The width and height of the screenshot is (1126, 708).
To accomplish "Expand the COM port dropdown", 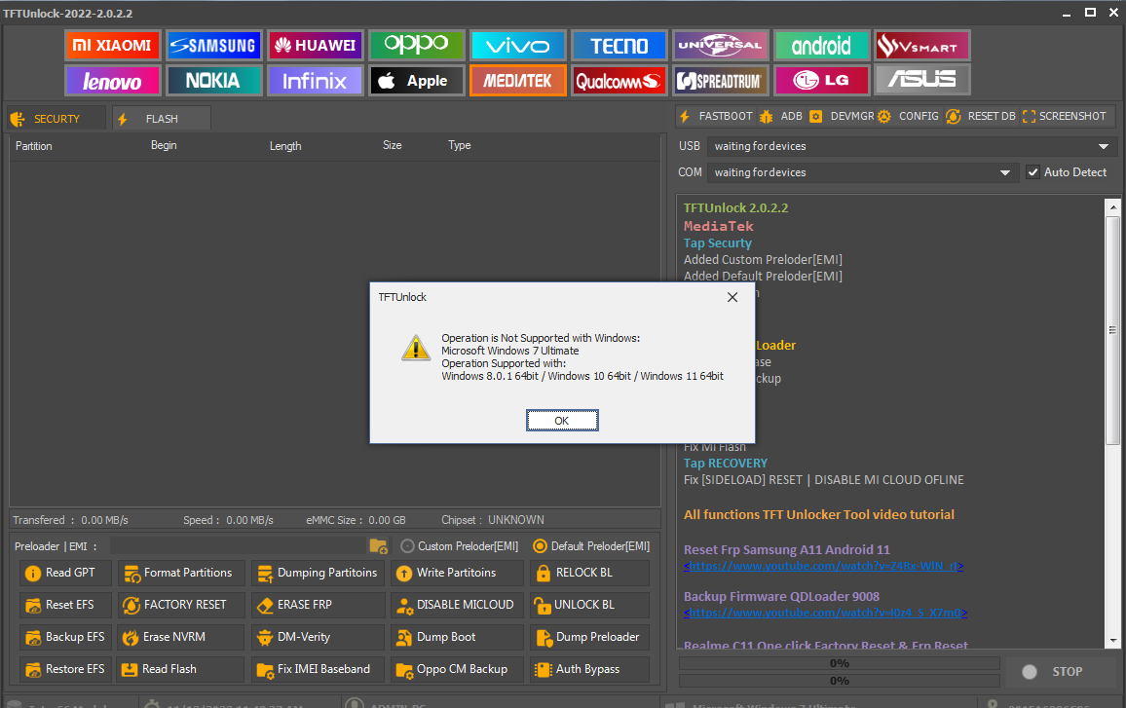I will (1004, 173).
